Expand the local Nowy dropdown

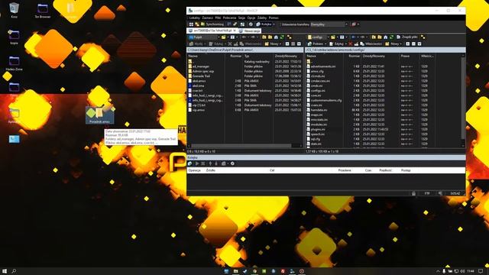click(280, 44)
